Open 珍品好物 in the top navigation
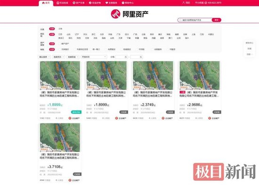The height and width of the screenshot is (185, 259). point(95,3)
